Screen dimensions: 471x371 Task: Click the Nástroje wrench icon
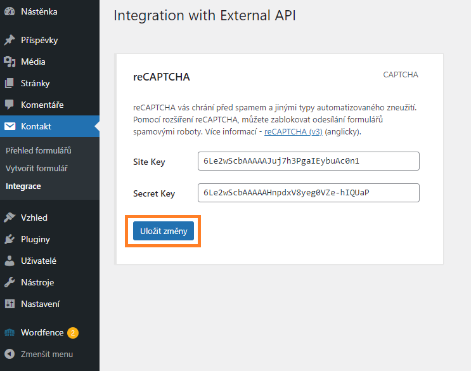[x=10, y=282]
